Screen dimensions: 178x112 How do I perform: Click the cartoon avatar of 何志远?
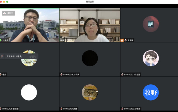coord(151,58)
